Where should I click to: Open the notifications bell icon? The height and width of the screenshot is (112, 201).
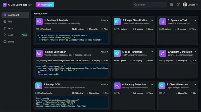click(x=178, y=5)
